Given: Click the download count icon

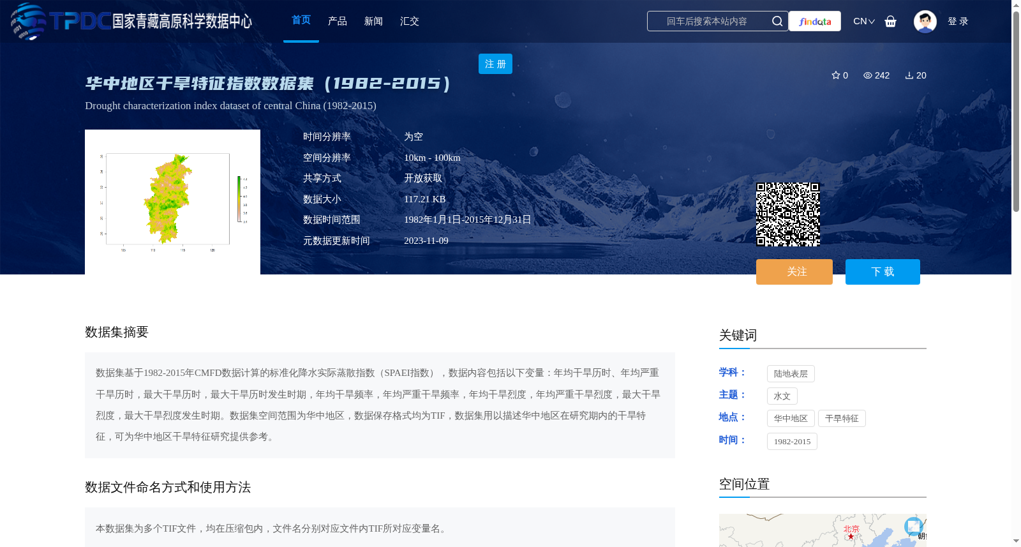Looking at the screenshot, I should pos(909,75).
